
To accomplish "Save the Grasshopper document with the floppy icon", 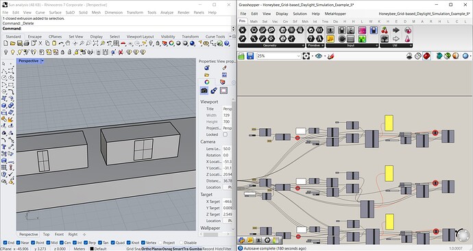I will tap(250, 56).
